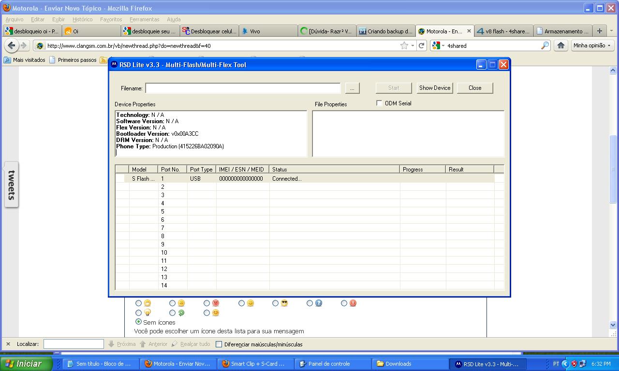Click the URL address field
Image resolution: width=619 pixels, height=371 pixels.
pos(222,45)
